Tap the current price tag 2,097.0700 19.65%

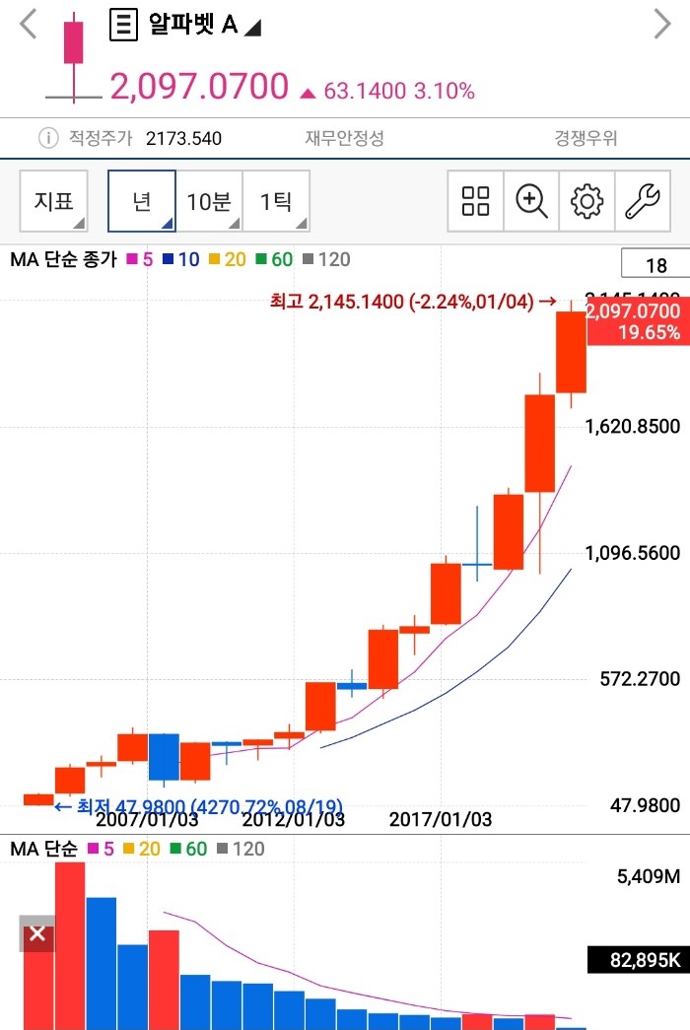tap(638, 322)
